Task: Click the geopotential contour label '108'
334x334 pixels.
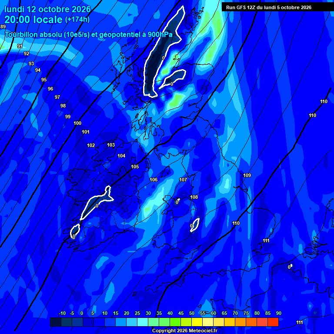Action: (x=194, y=197)
